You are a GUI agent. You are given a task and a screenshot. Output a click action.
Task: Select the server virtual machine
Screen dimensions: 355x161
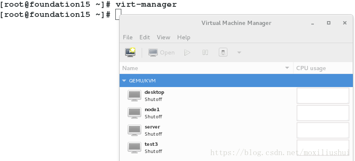tap(236, 130)
